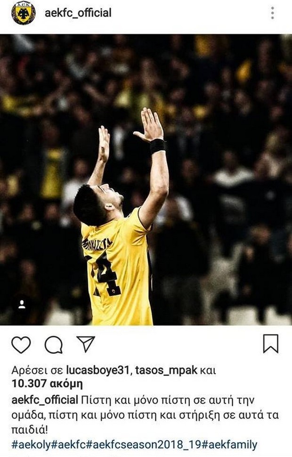
Task: Open the three-dot options menu
Action: pyautogui.click(x=273, y=13)
